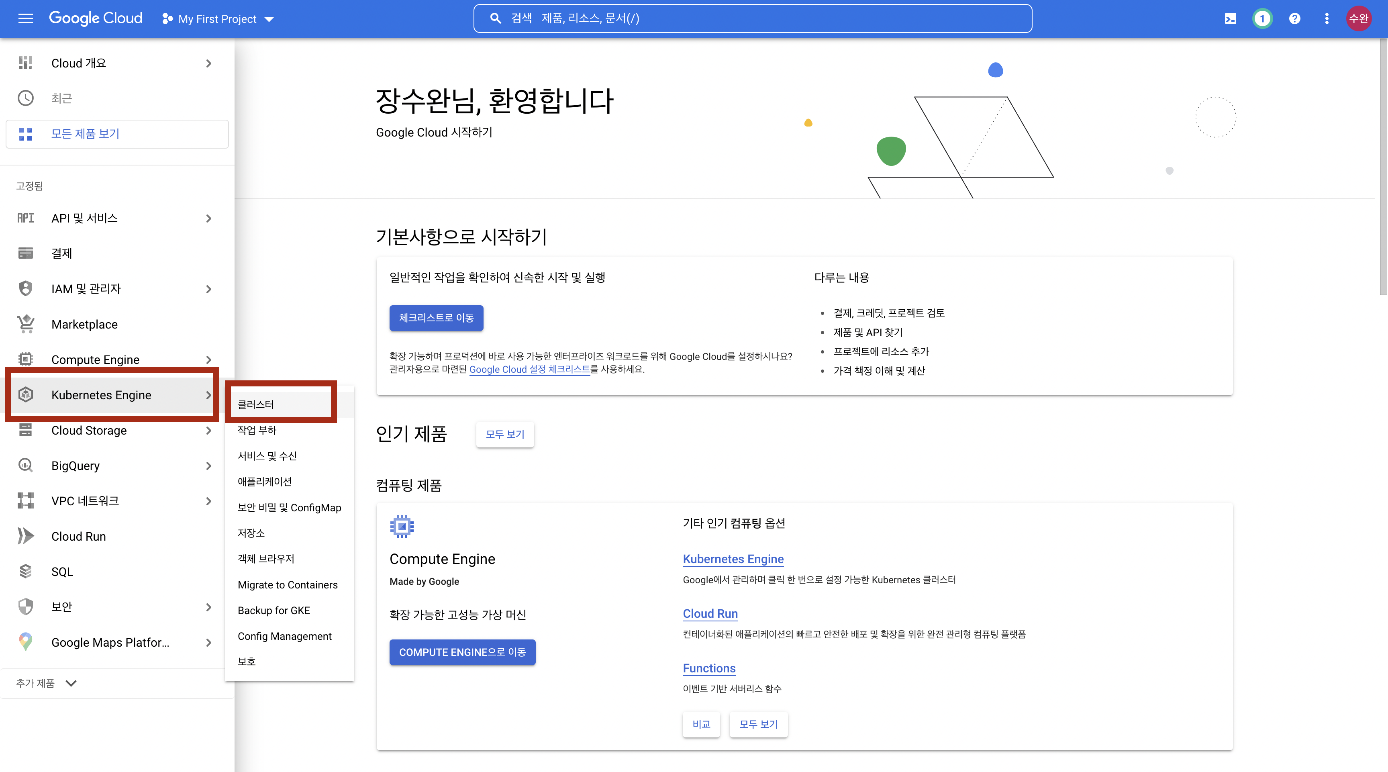Select Config Management submenu item
Image resolution: width=1388 pixels, height=772 pixels.
click(x=289, y=636)
